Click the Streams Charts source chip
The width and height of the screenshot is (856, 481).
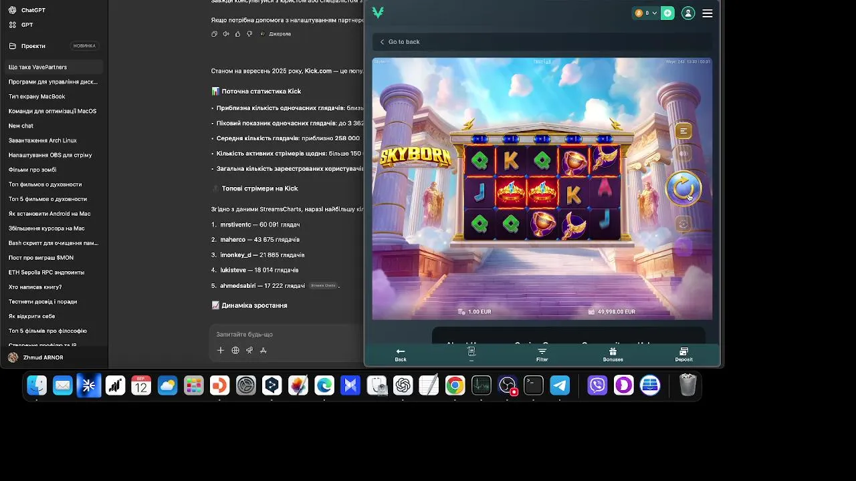[x=322, y=285]
